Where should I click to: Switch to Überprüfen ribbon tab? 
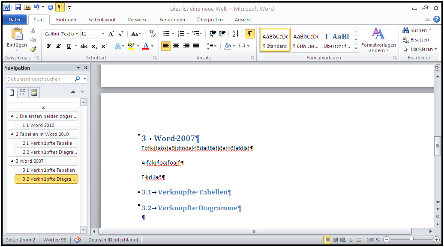pyautogui.click(x=210, y=20)
